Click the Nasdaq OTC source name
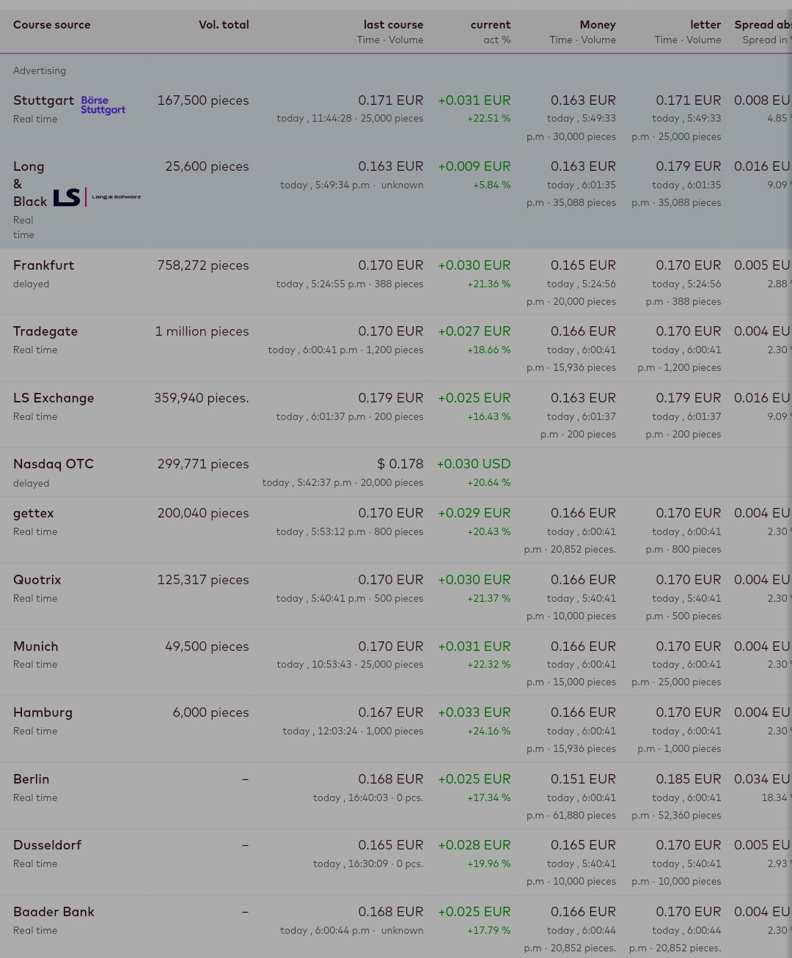 pyautogui.click(x=54, y=464)
